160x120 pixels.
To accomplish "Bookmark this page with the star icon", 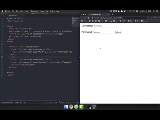I will tap(151, 18).
